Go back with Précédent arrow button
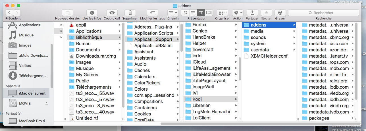 (9, 13)
